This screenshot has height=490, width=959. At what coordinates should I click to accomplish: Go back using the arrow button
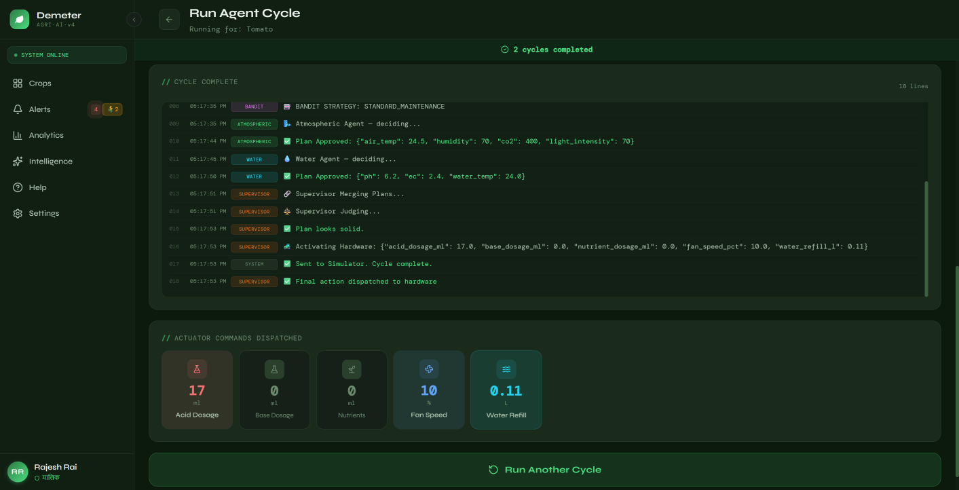[169, 20]
